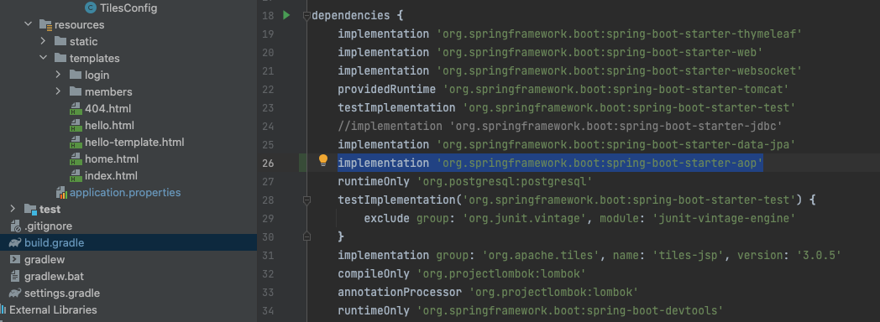
Task: Expand the static folder
Action: [43, 41]
